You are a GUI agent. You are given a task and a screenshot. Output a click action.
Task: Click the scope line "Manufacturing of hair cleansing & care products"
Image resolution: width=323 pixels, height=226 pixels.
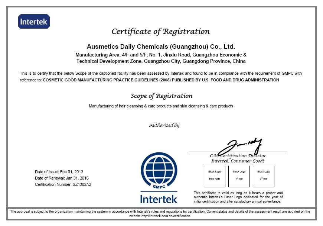click(161, 106)
